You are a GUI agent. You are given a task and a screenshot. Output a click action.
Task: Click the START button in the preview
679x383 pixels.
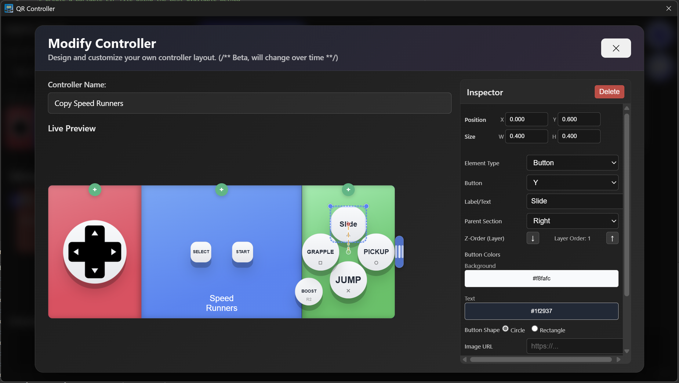(x=243, y=252)
